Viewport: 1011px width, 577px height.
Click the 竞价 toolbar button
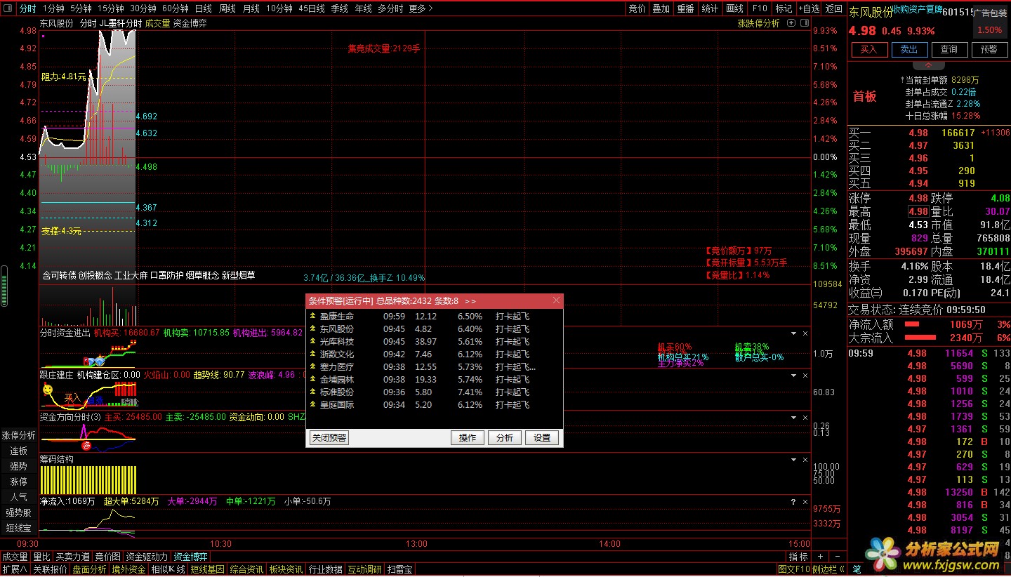637,8
